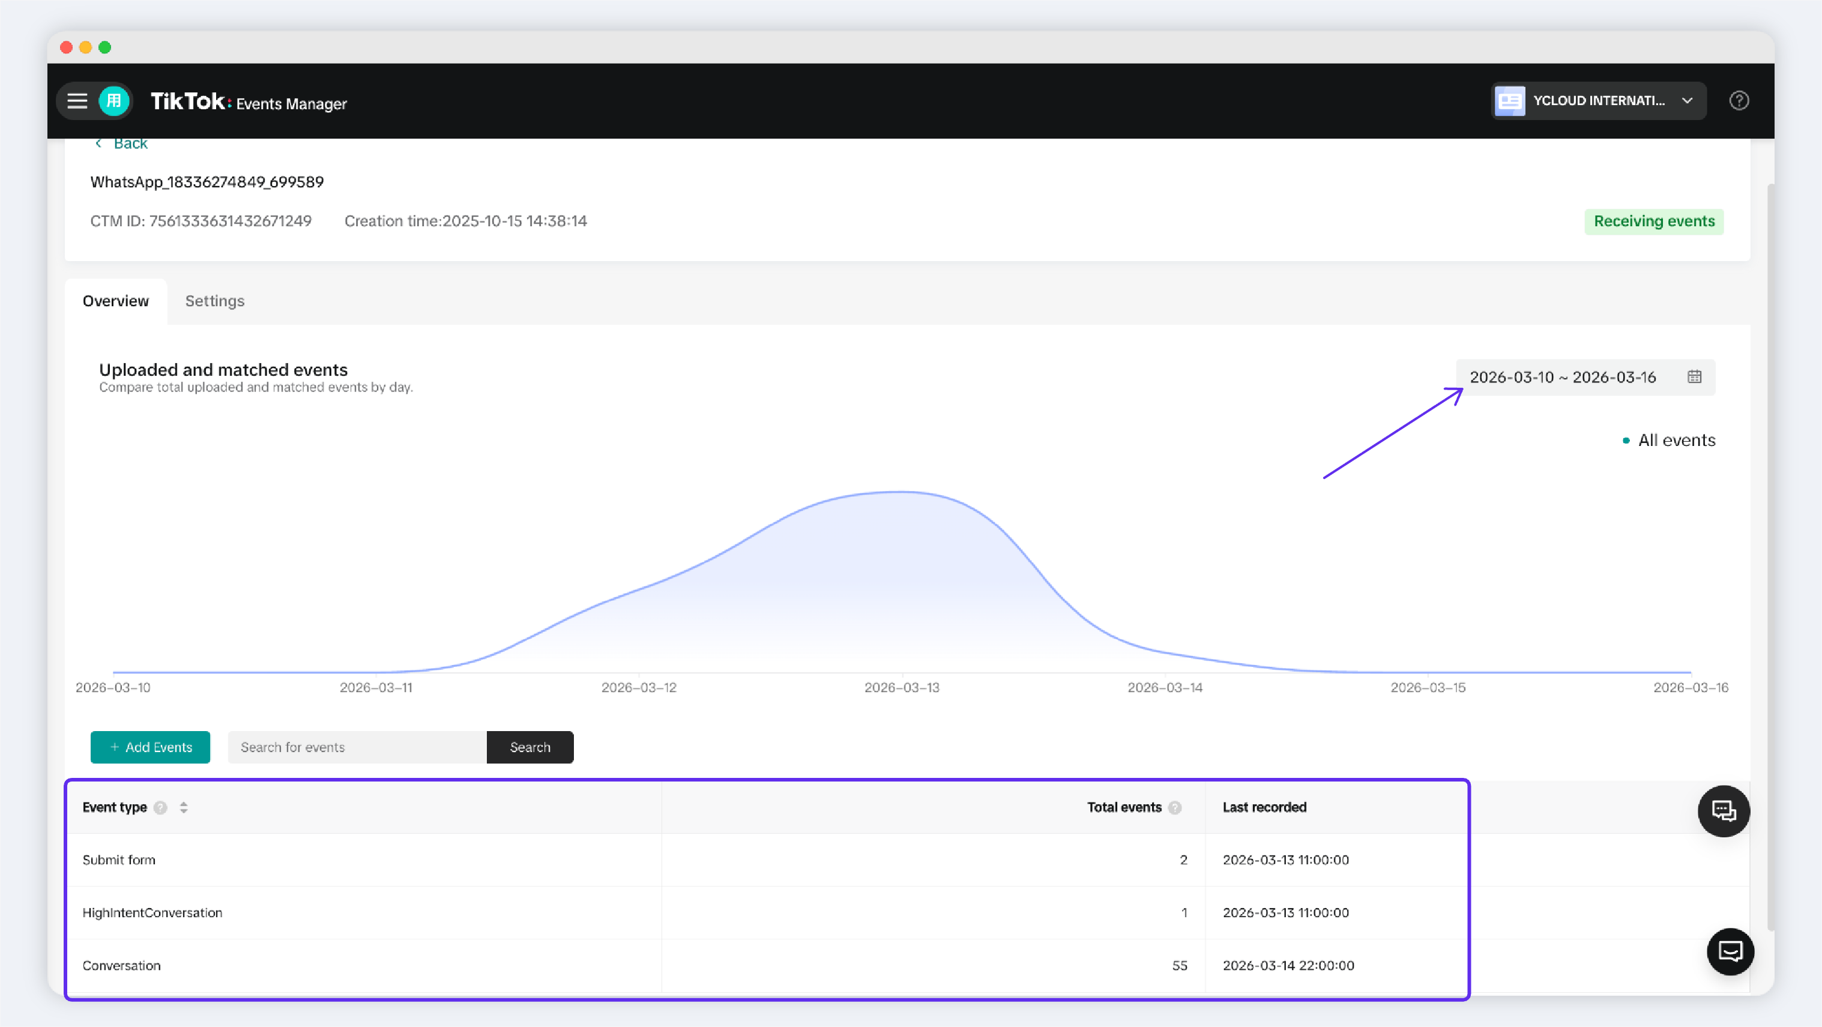Click the black Search button
The height and width of the screenshot is (1027, 1822).
(529, 748)
